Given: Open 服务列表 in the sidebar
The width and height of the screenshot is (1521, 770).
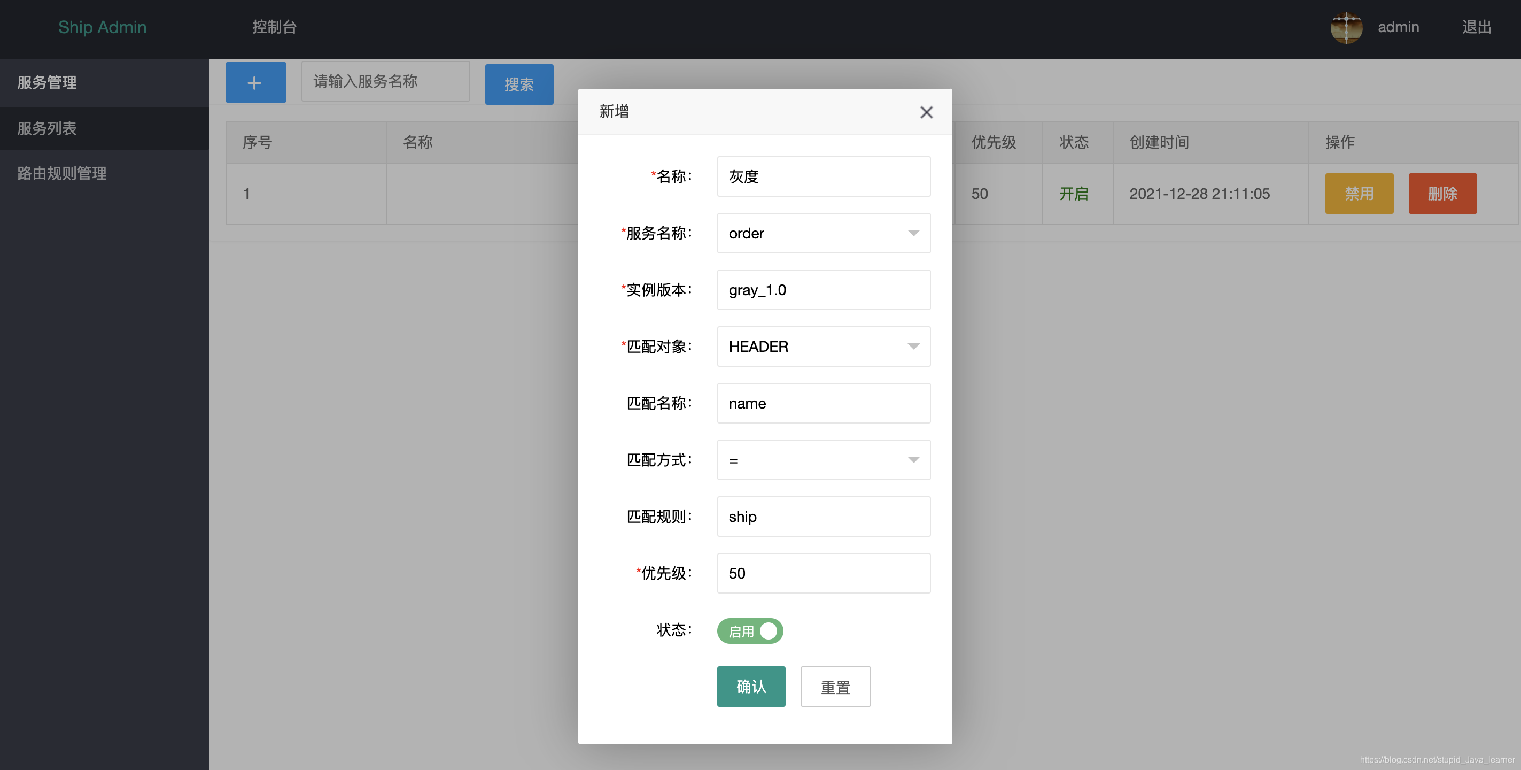Looking at the screenshot, I should (47, 128).
